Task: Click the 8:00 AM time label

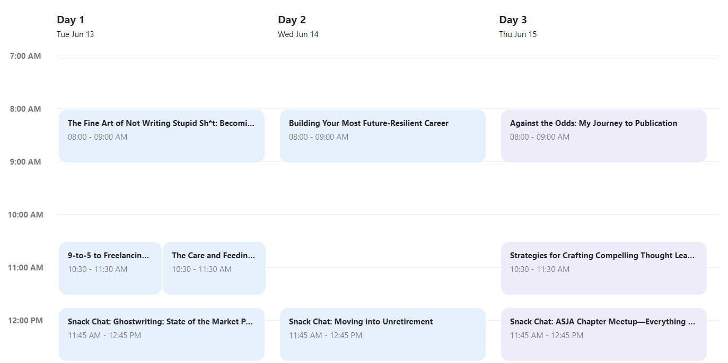Action: coord(25,108)
